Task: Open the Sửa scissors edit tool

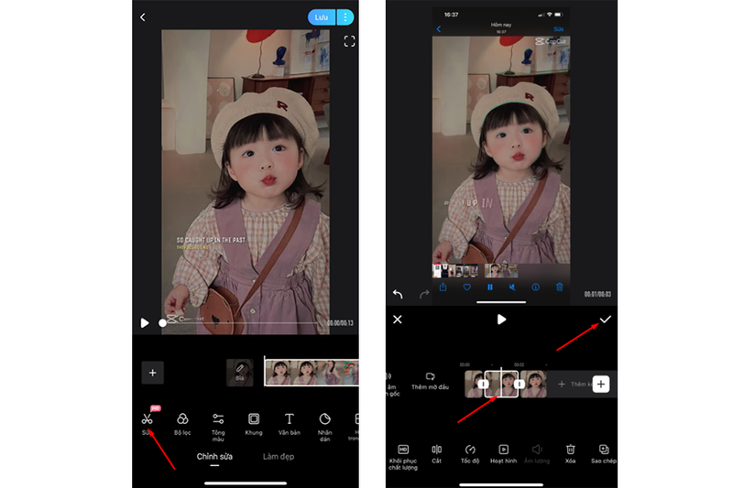Action: (x=147, y=423)
